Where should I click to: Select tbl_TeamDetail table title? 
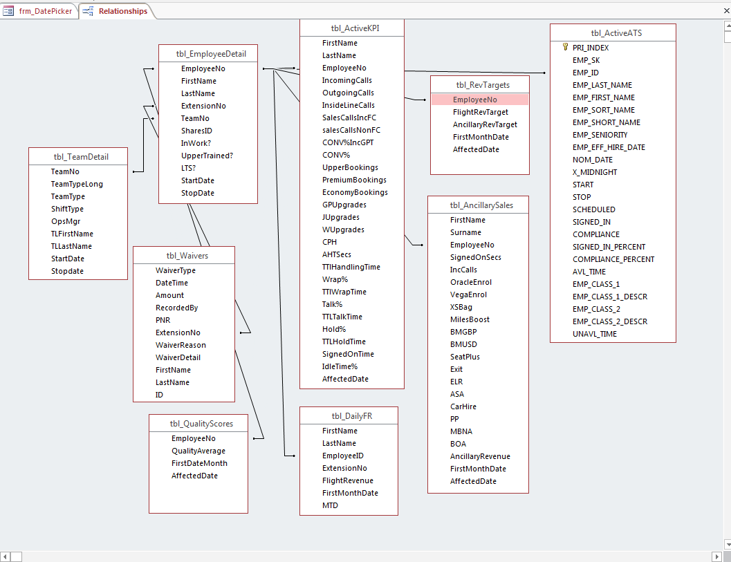(x=81, y=157)
